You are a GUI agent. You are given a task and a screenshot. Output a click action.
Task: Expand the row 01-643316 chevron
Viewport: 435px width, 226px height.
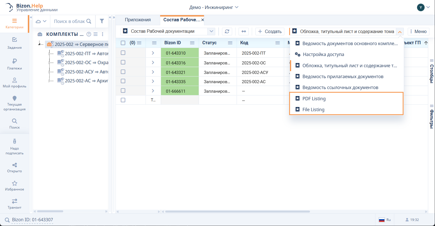[x=153, y=62]
